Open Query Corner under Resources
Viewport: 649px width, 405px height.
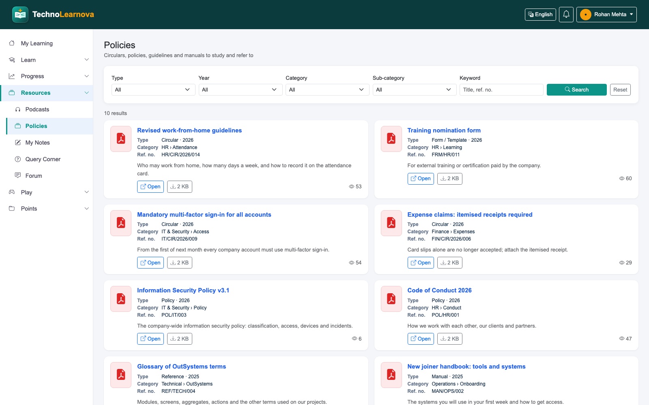(49, 159)
